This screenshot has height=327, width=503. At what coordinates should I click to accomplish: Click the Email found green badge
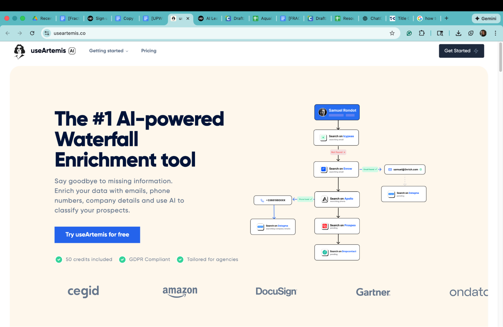point(370,169)
